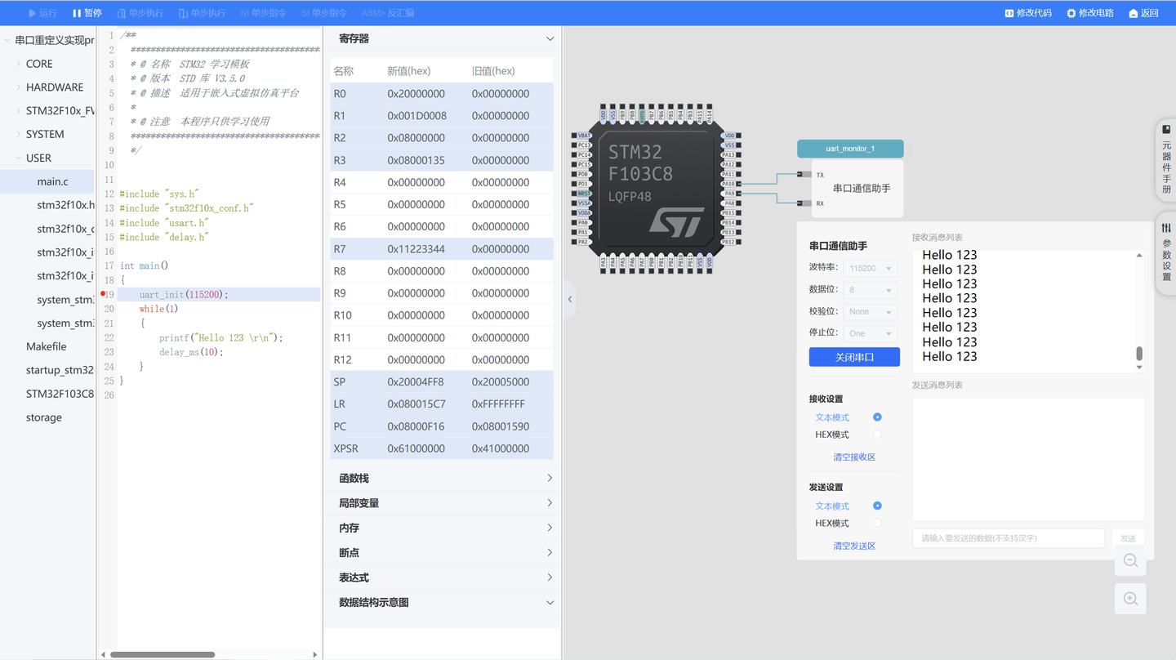Click the zoom-in magnifier icon
The width and height of the screenshot is (1176, 660).
pos(1130,598)
